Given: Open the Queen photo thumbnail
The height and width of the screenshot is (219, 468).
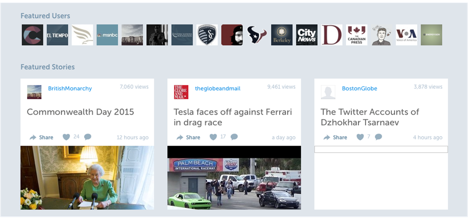Looking at the screenshot, I should pos(87,177).
